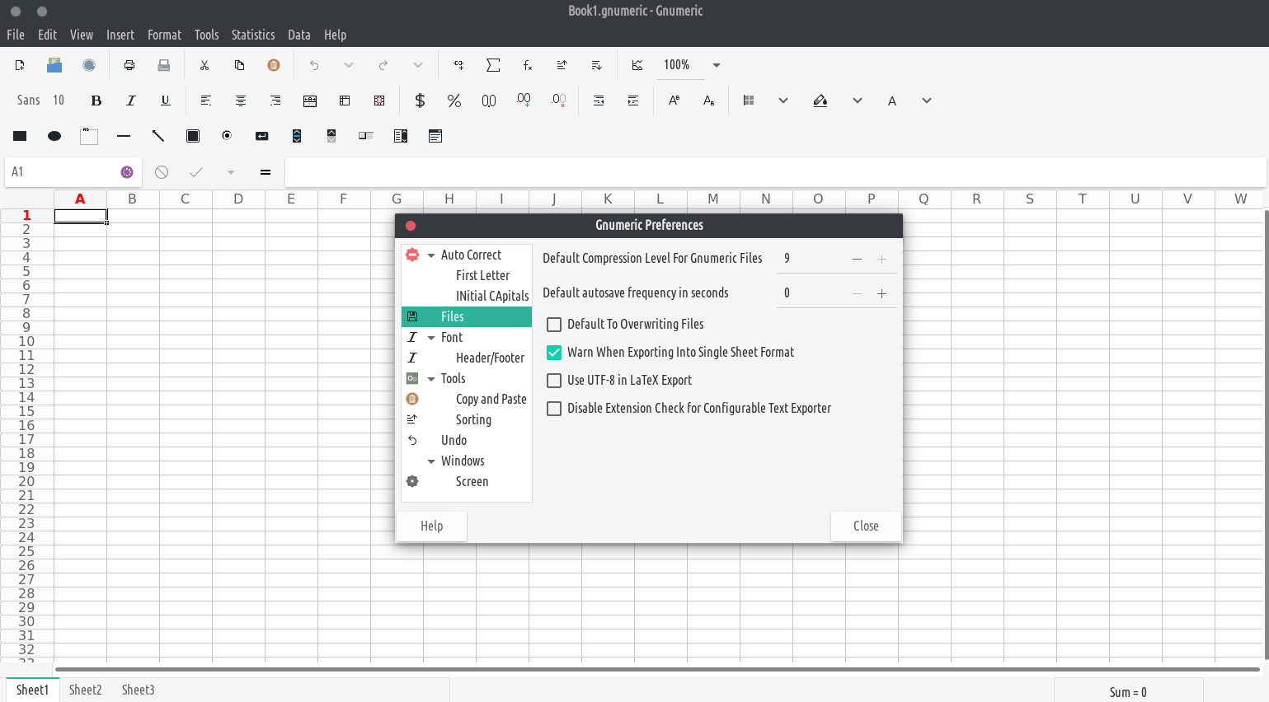Enable Default To Overwriting Files checkbox
Screen dimensions: 1269x702
click(x=554, y=325)
